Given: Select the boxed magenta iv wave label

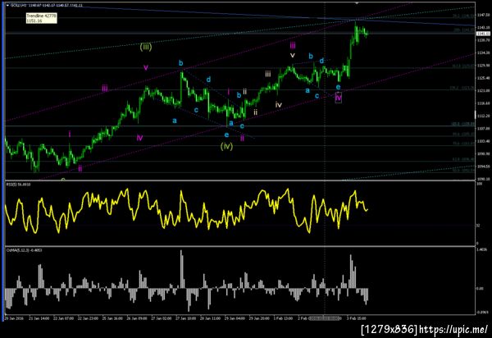Looking at the screenshot, I should point(338,98).
